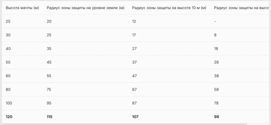The width and height of the screenshot is (271, 125).
Task: Click the bold 107 cell in last row
Action: [x=135, y=117]
